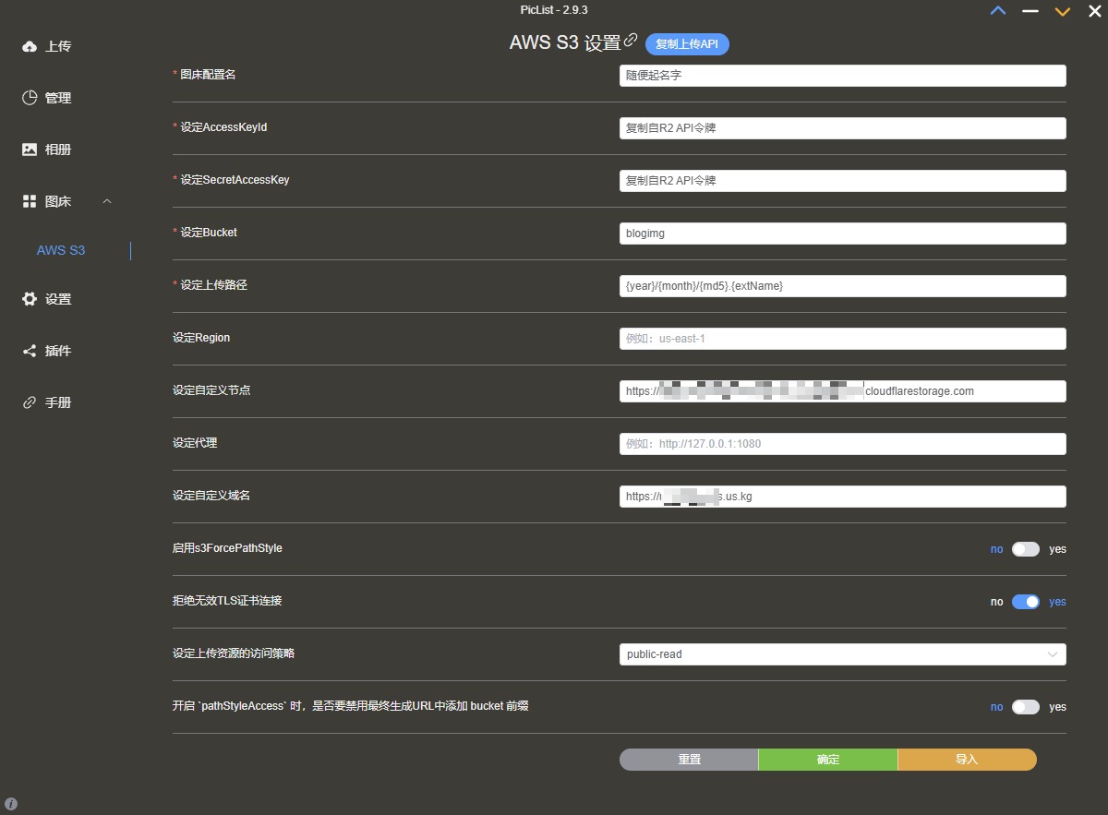
Task: Click the gear icon beside 设置
Action: 30,299
